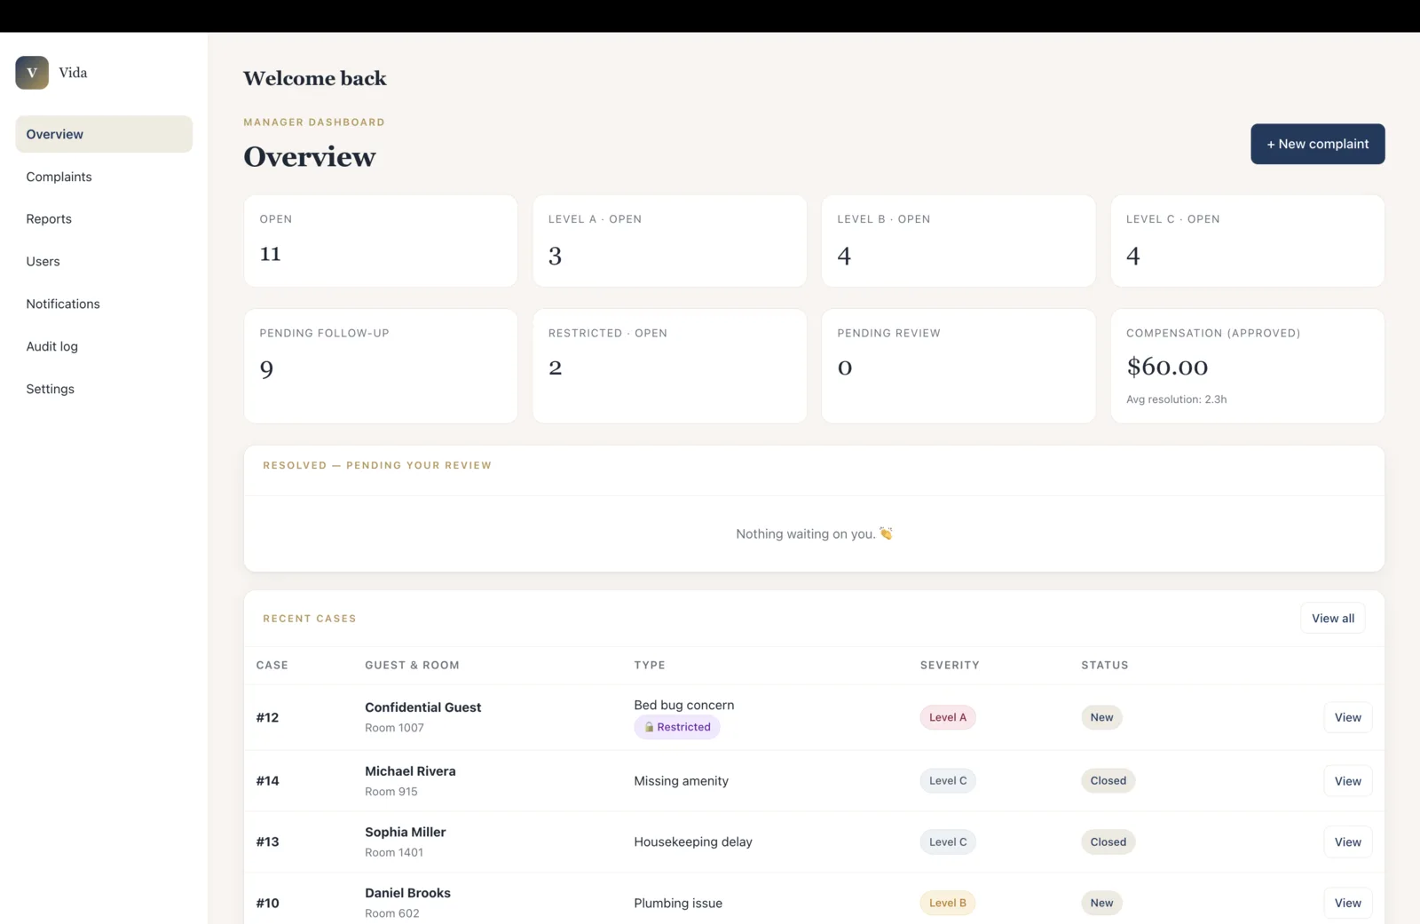The image size is (1420, 924).
Task: Click Room 915 text
Action: pos(390,792)
